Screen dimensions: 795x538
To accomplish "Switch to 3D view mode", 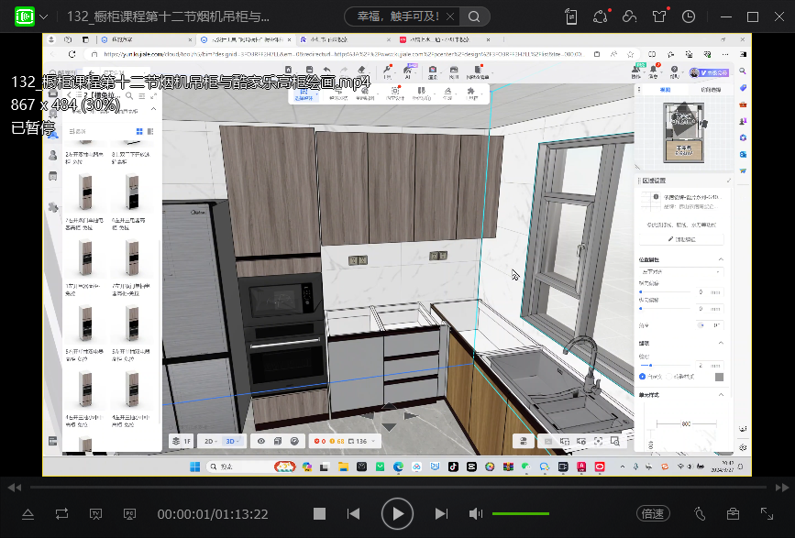I will tap(231, 441).
